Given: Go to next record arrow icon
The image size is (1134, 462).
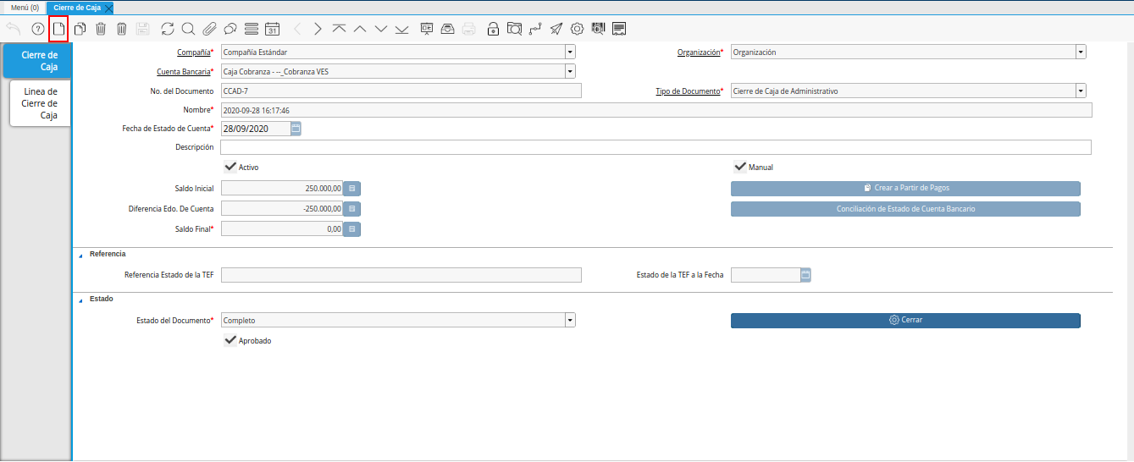Looking at the screenshot, I should click(318, 29).
